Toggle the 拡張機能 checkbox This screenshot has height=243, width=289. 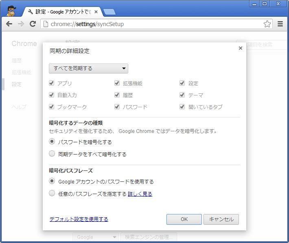coord(117,83)
